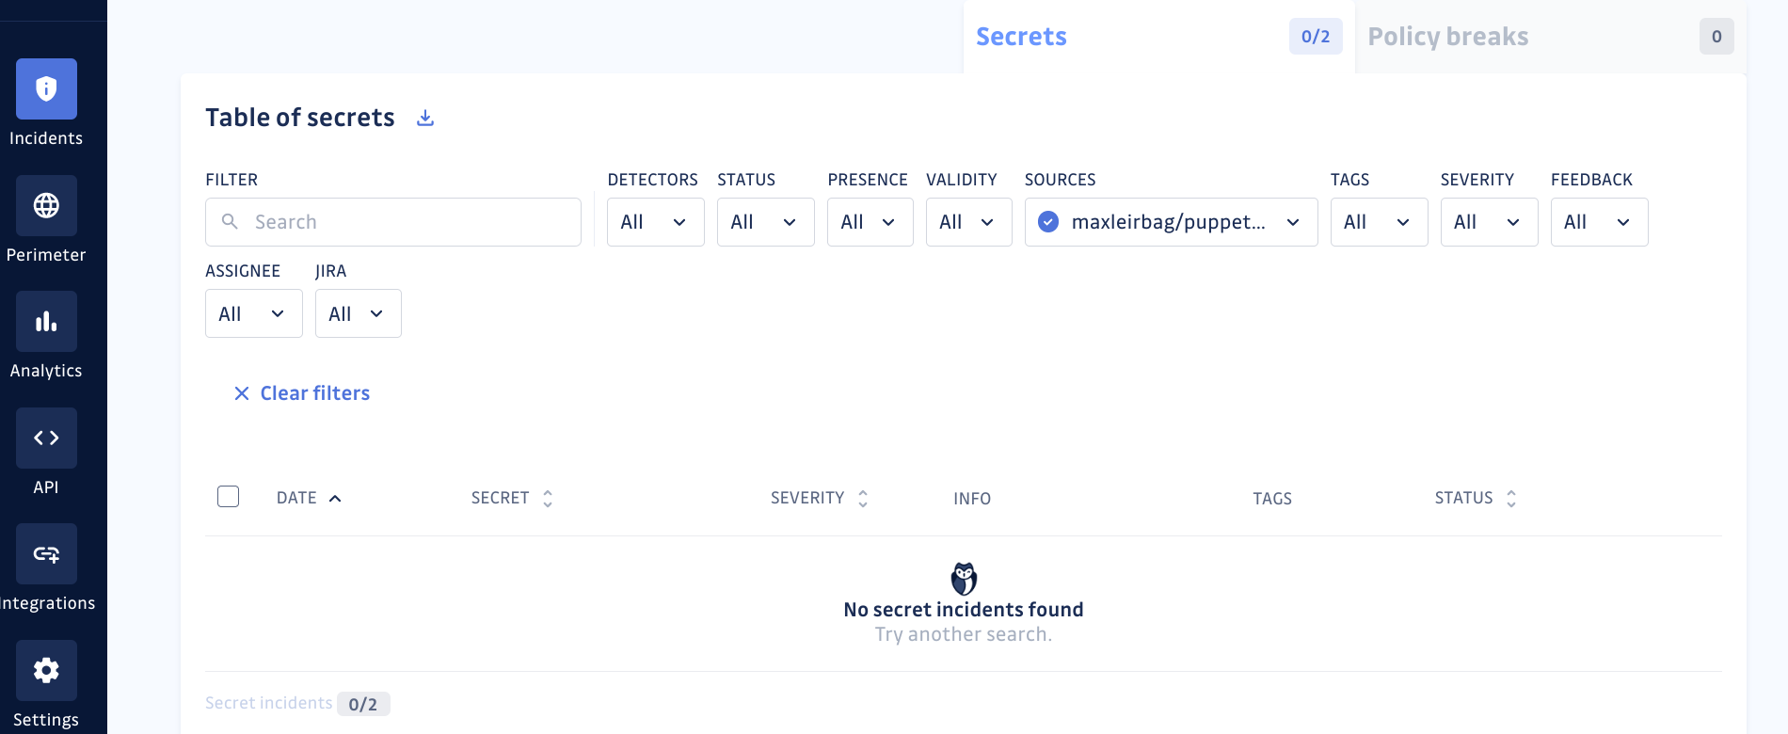This screenshot has width=1788, height=734.
Task: Open the Perimeter globe icon
Action: 46,205
